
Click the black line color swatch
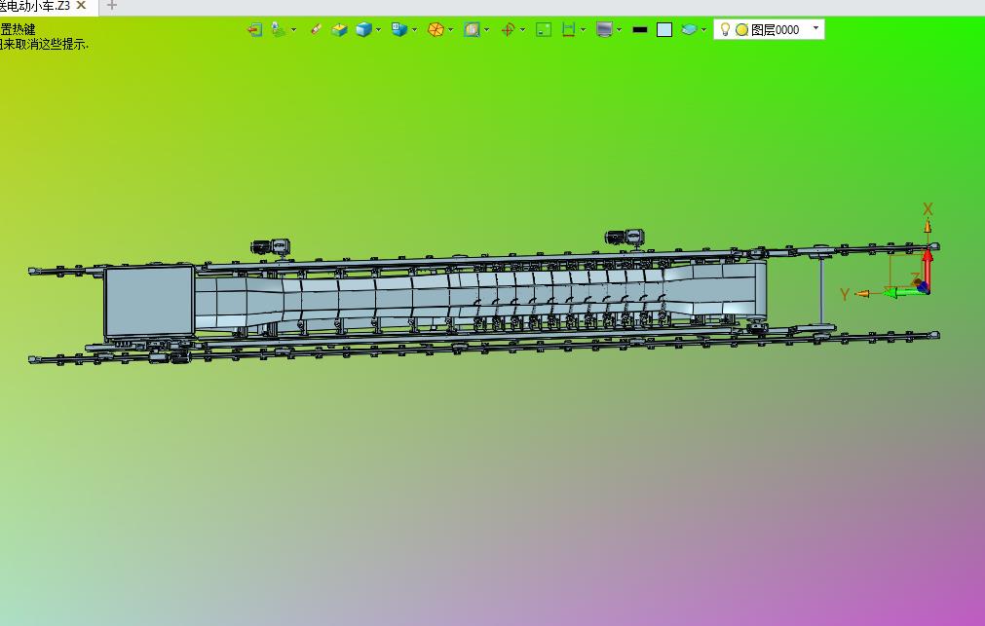point(640,29)
